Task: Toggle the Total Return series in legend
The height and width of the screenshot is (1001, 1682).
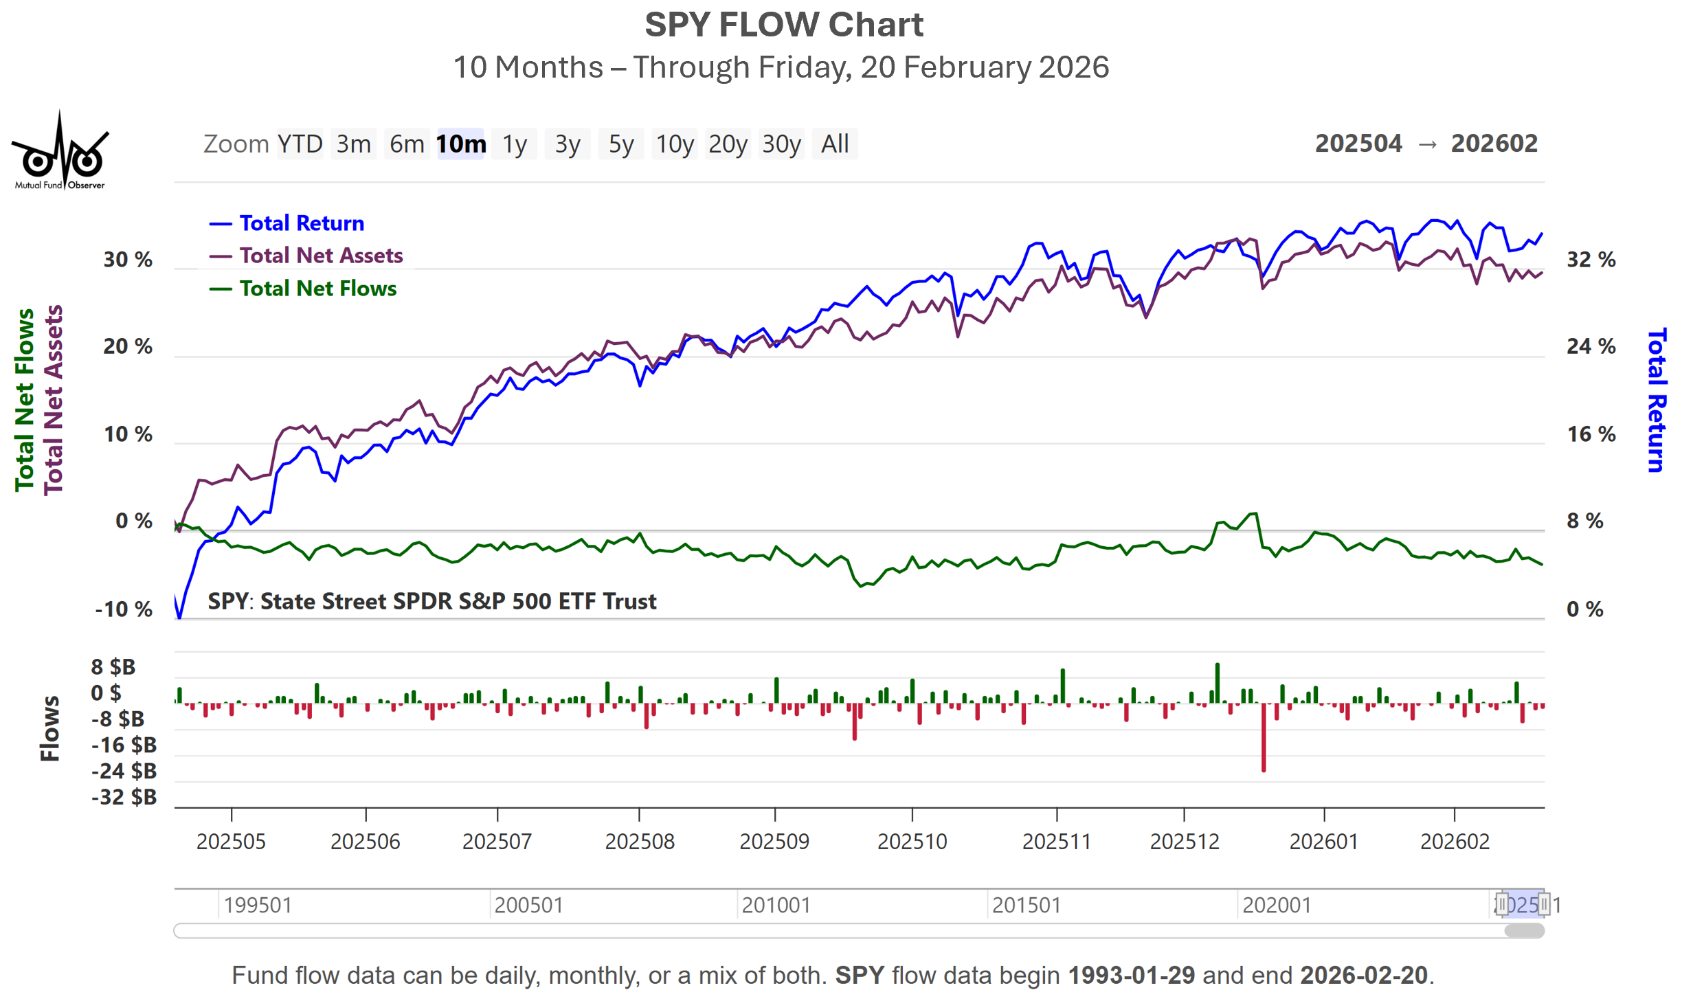Action: pyautogui.click(x=301, y=223)
